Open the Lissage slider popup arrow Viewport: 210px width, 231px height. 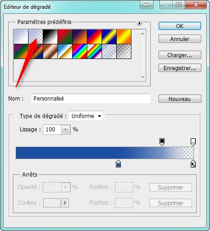(66, 130)
